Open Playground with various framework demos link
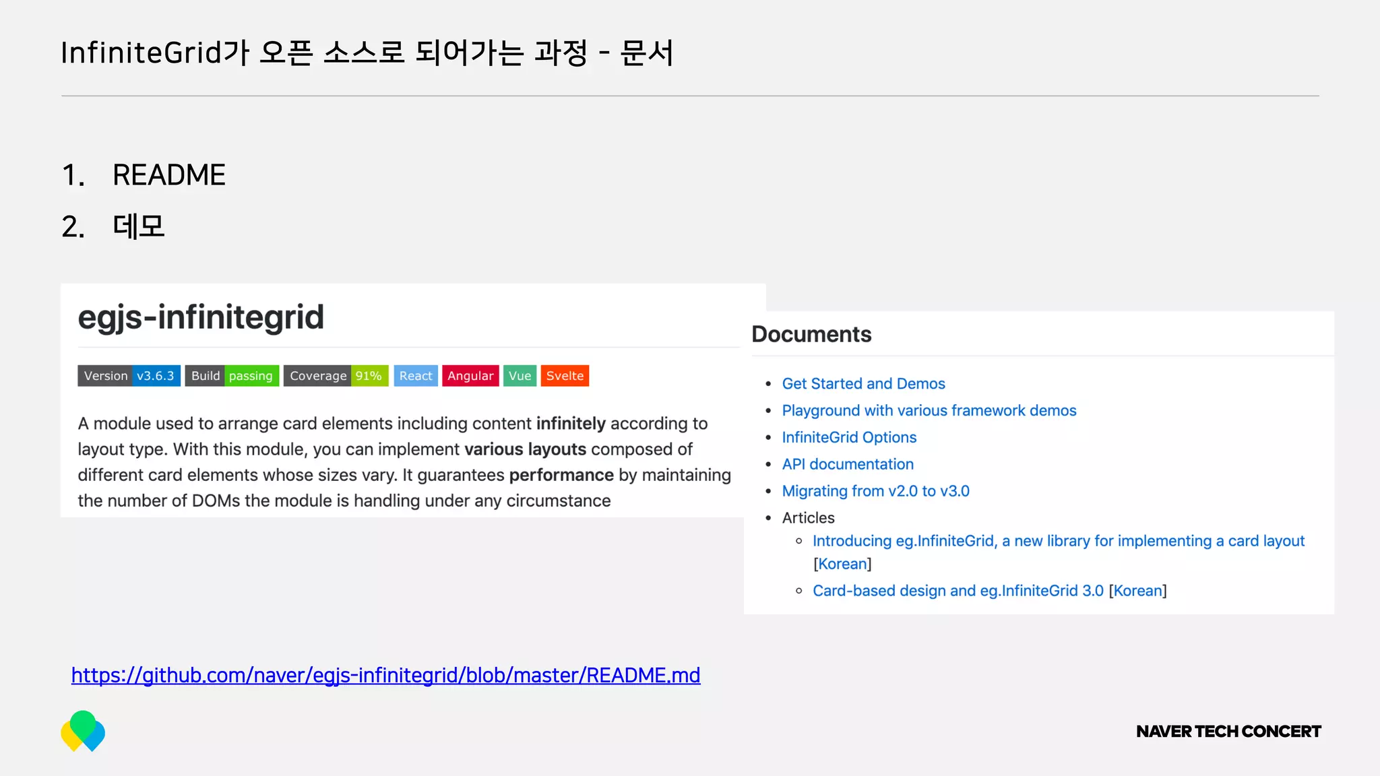 [929, 410]
